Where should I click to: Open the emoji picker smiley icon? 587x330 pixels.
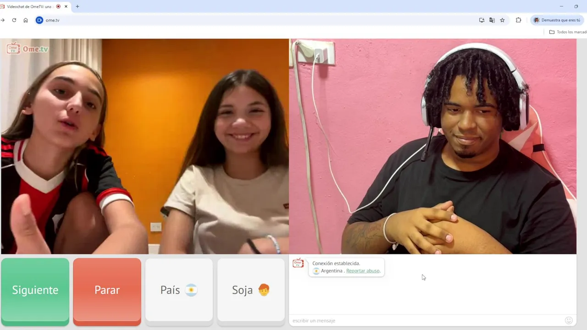pos(569,320)
